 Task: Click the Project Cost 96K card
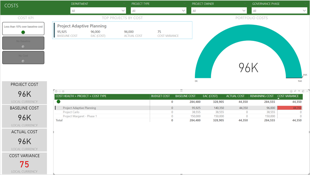[x=25, y=93]
